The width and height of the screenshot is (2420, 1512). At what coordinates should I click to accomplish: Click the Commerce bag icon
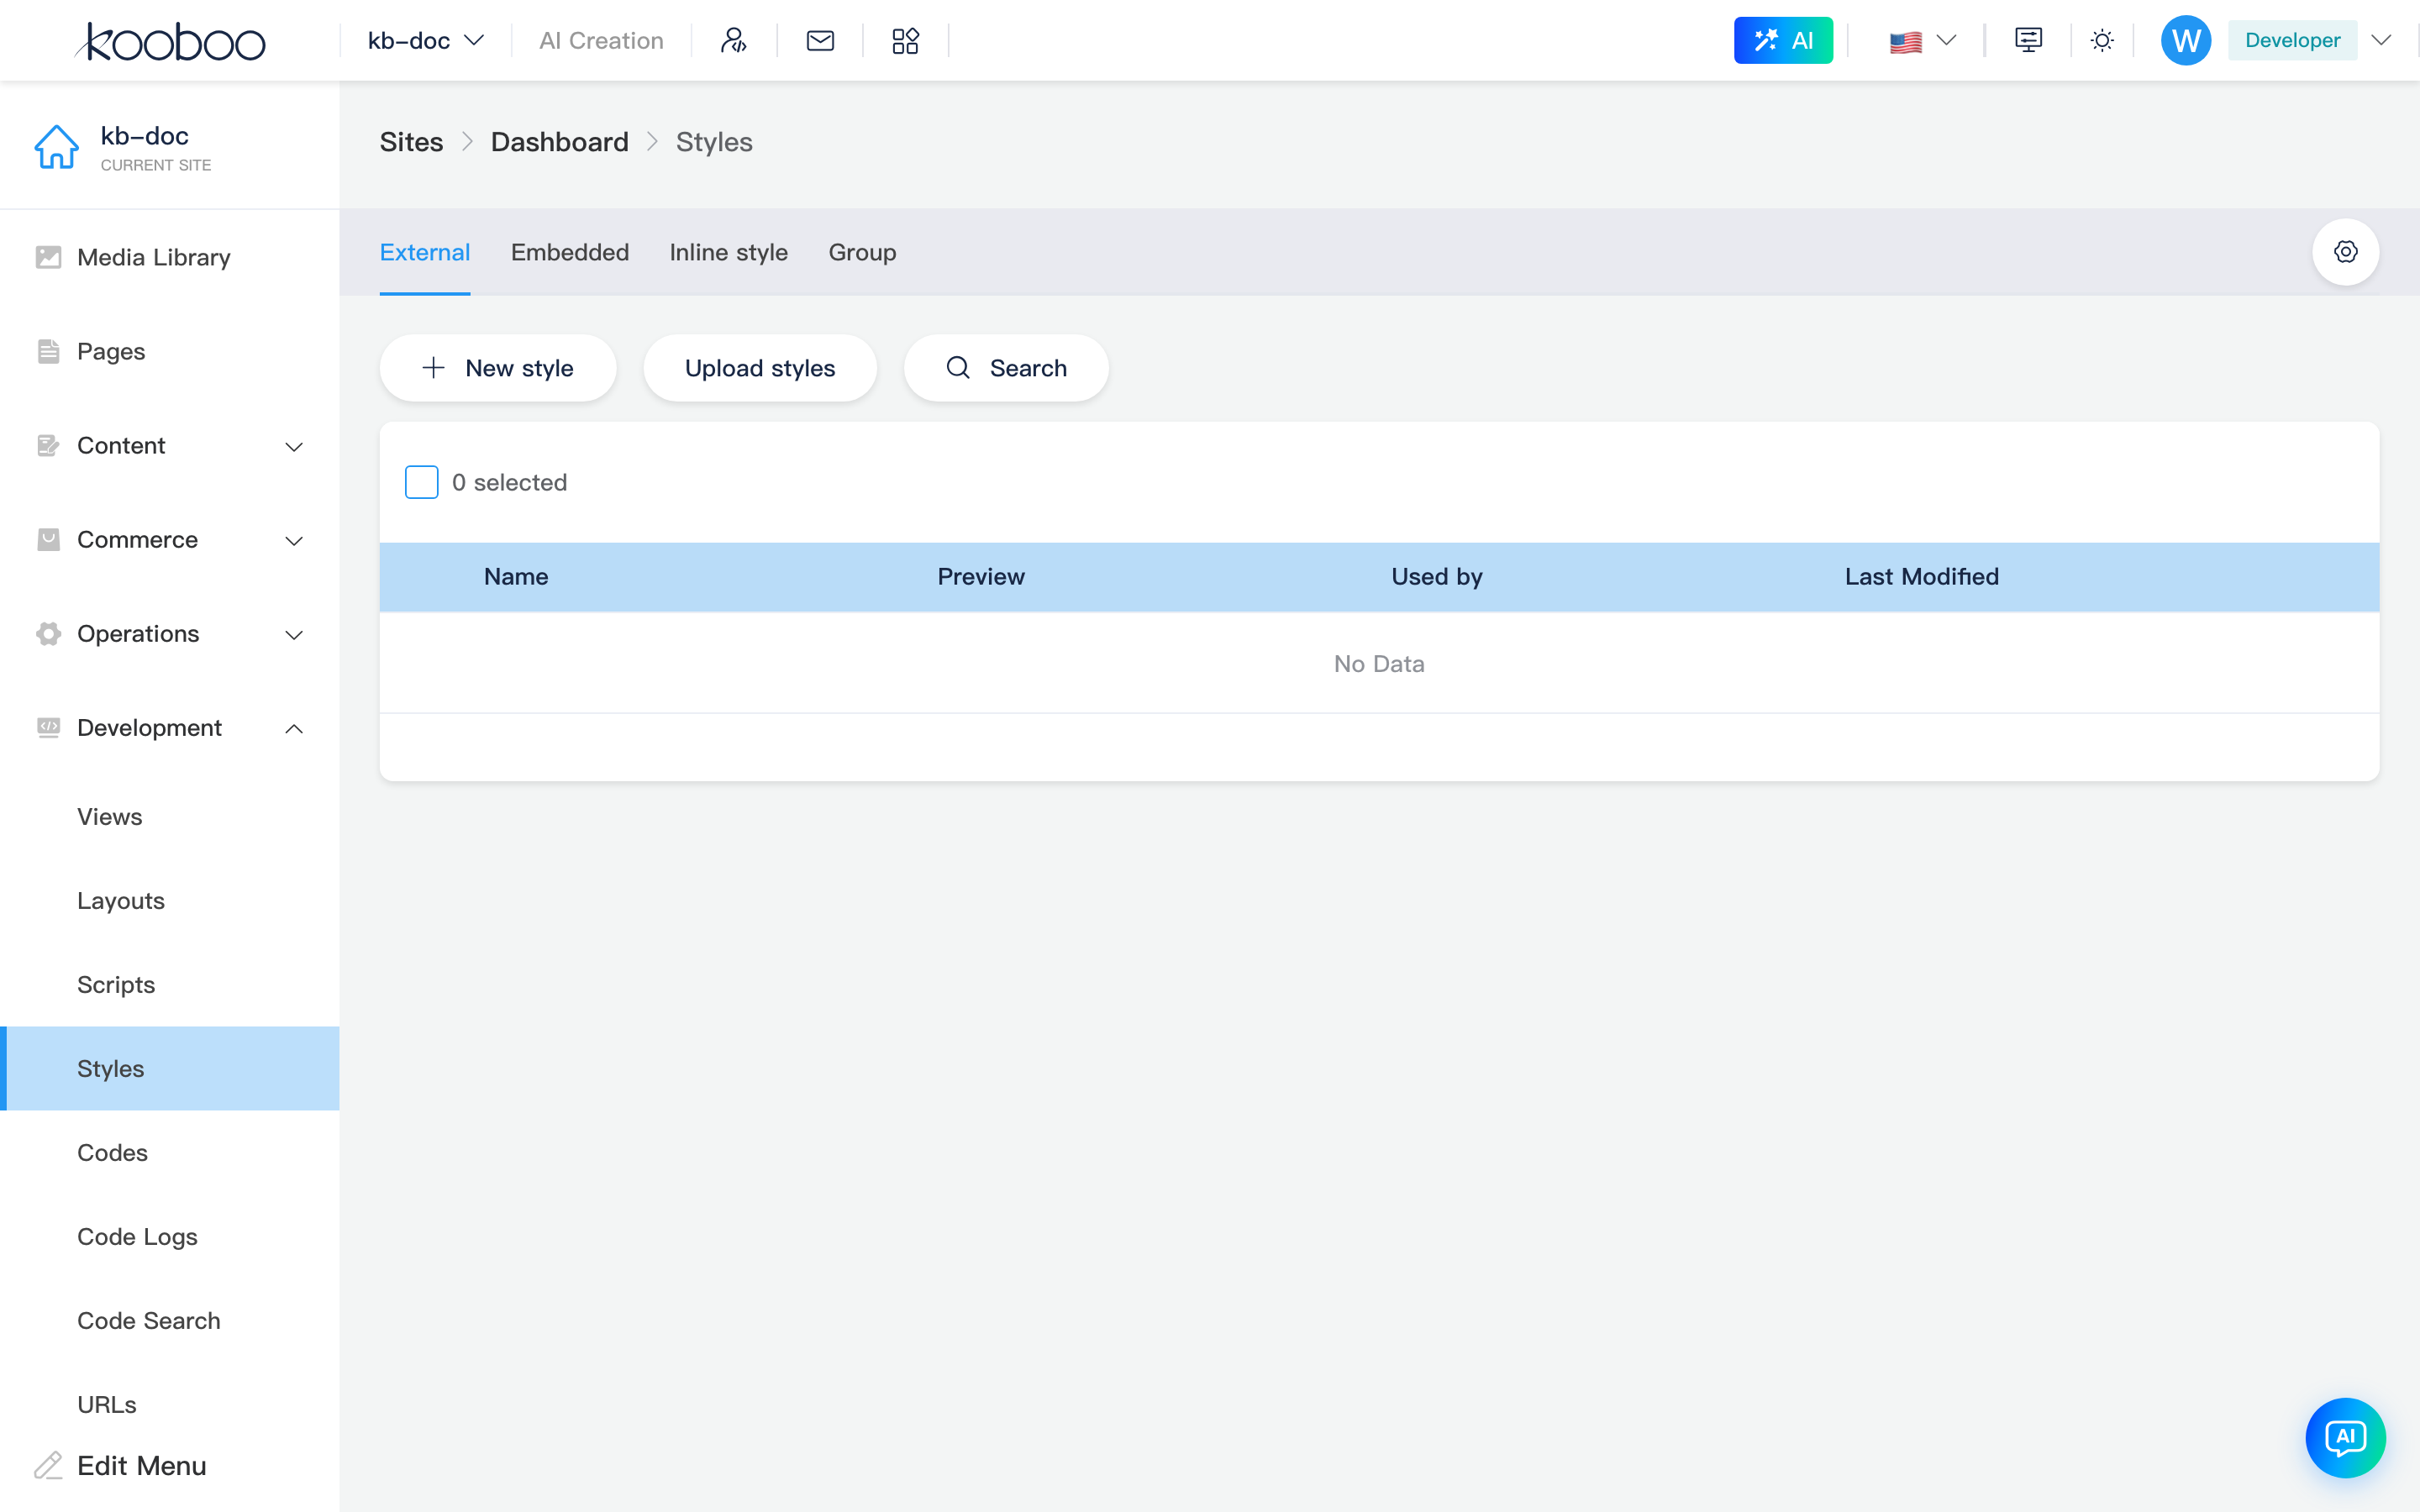48,540
